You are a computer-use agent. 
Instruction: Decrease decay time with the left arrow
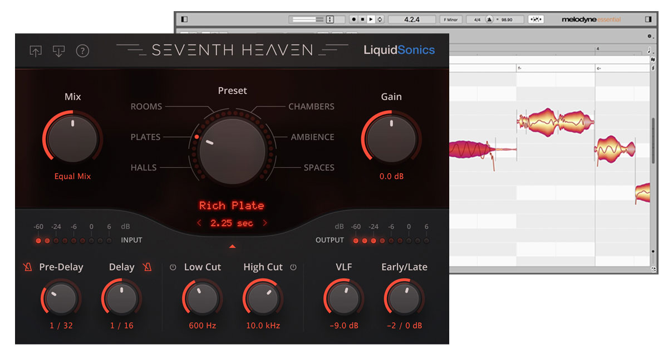coord(199,223)
